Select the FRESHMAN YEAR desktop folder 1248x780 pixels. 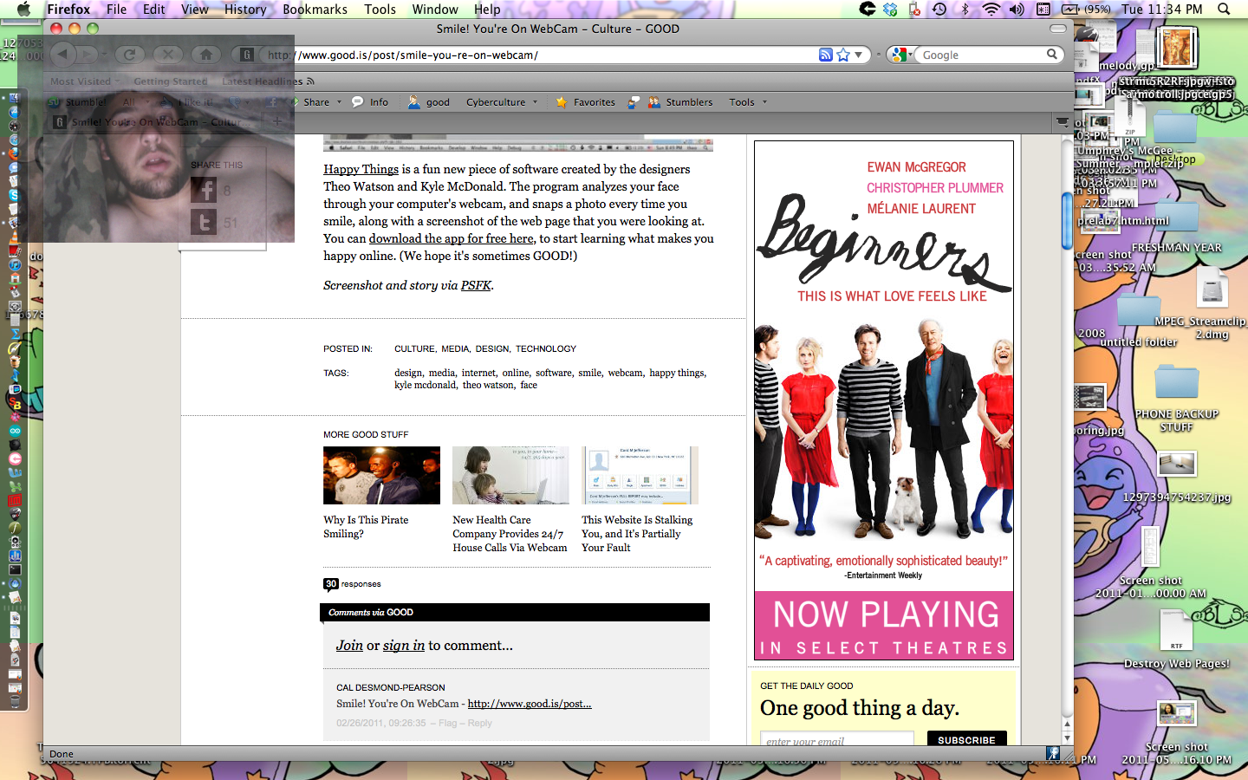1176,227
